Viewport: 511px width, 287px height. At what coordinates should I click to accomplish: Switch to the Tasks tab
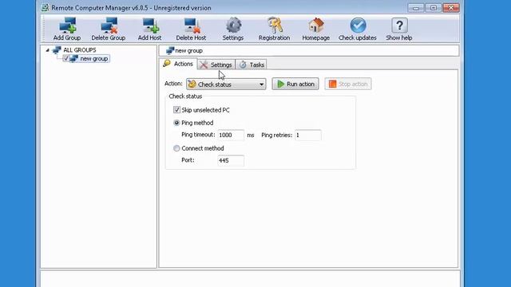(252, 65)
